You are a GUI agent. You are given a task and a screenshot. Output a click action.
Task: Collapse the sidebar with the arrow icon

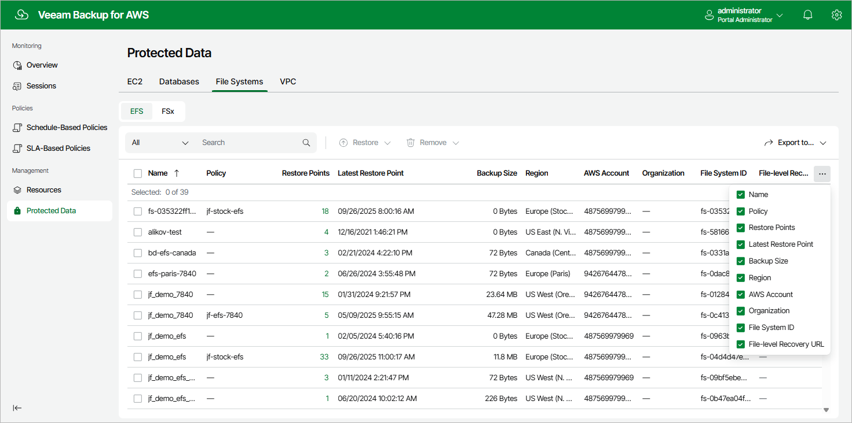[17, 408]
